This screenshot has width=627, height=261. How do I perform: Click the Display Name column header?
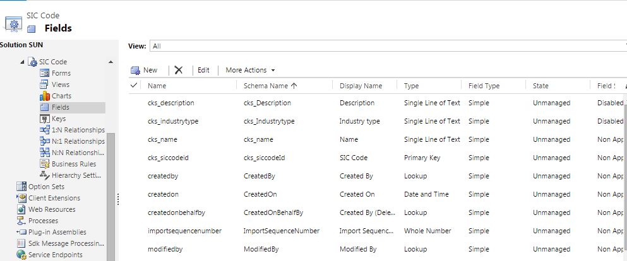coord(361,86)
